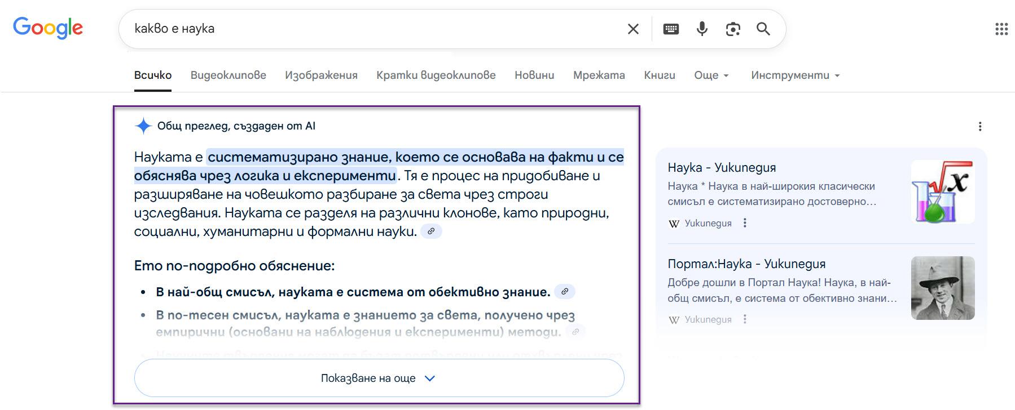Click bullet 'В най-общ смисъл, науката...'
The height and width of the screenshot is (410, 1015).
pos(353,292)
